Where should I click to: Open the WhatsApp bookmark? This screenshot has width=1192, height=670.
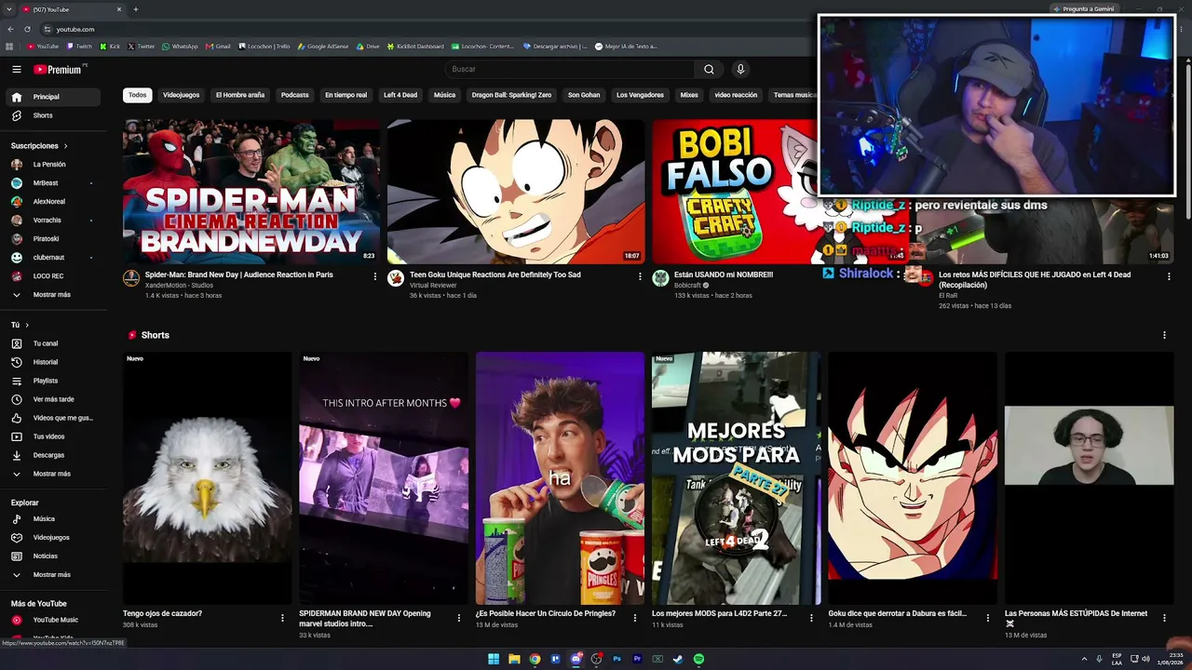(x=180, y=47)
